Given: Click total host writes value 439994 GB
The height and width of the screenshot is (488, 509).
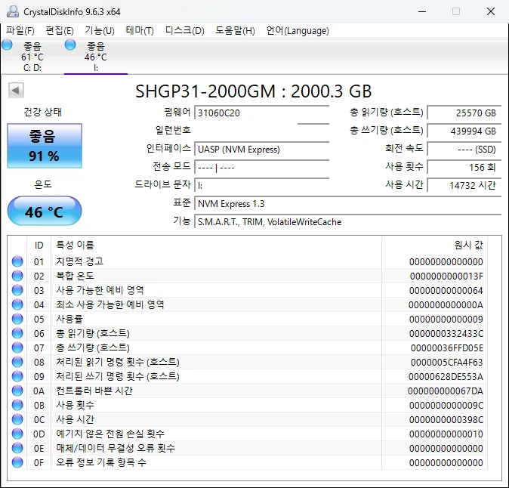Looking at the screenshot, I should 464,131.
